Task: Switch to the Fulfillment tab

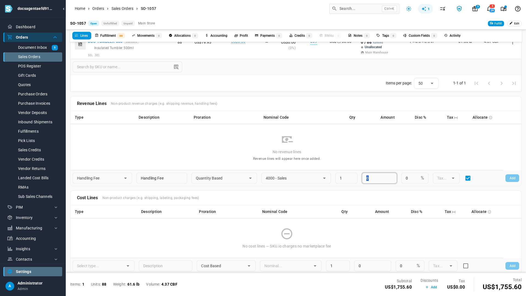Action: pyautogui.click(x=110, y=36)
